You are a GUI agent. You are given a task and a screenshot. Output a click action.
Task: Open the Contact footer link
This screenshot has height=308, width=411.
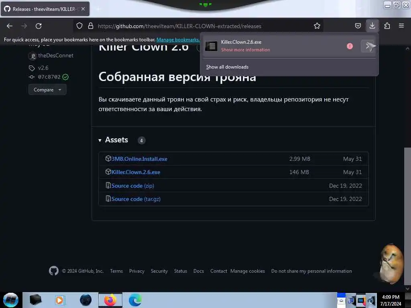pyautogui.click(x=219, y=271)
